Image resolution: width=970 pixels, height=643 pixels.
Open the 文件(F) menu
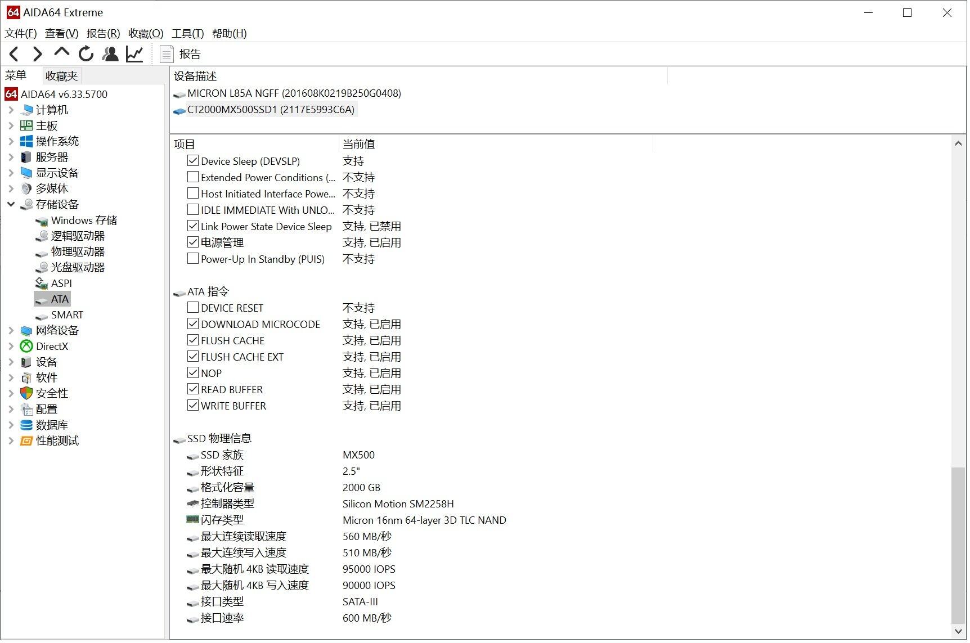(21, 34)
